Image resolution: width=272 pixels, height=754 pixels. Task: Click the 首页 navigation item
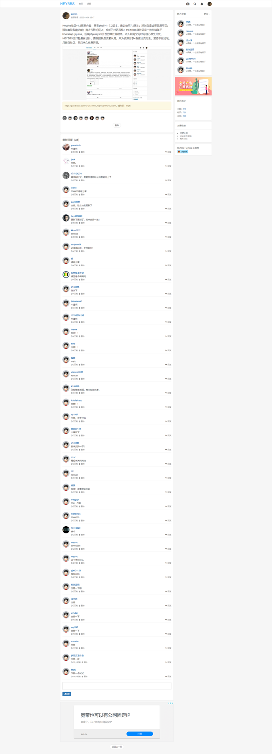(81, 4)
